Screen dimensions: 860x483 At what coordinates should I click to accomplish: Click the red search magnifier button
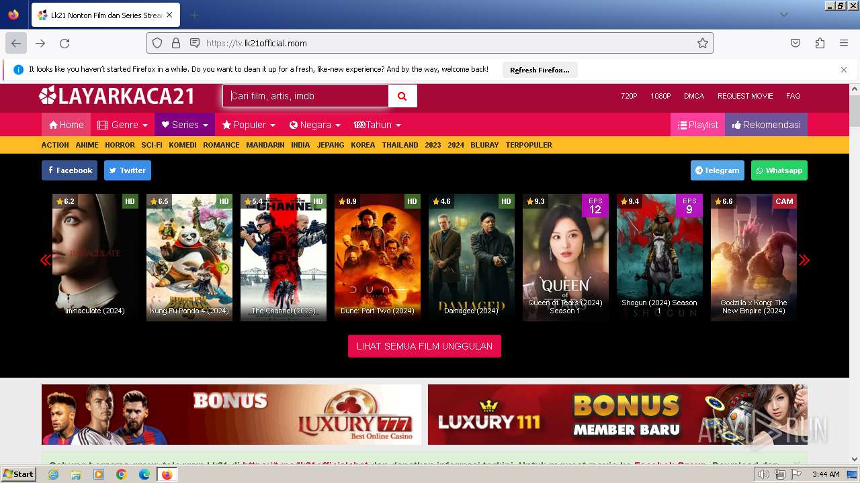(x=402, y=96)
